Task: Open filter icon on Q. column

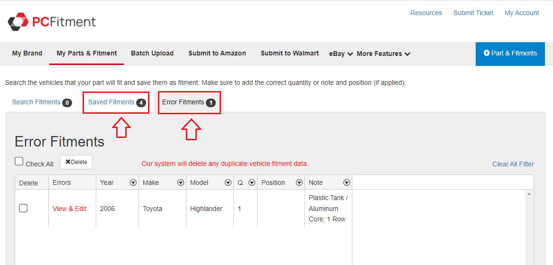Action: click(x=251, y=183)
